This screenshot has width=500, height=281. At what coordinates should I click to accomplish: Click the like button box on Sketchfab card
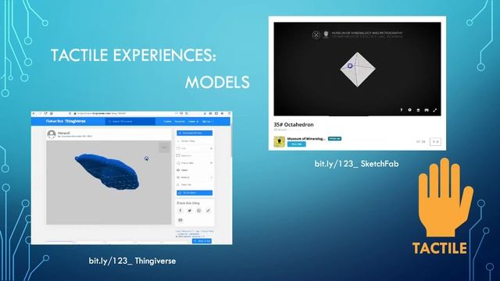436,141
